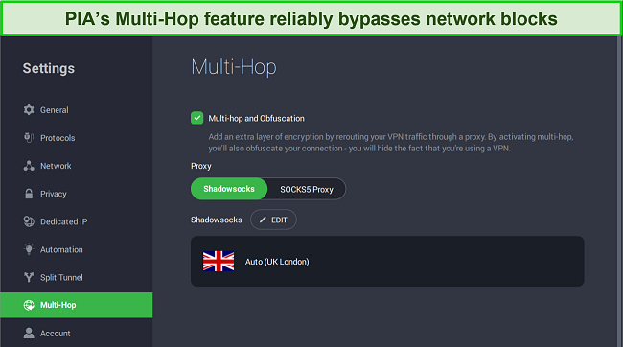This screenshot has width=623, height=347.
Task: Click the Automation lightbulb icon
Action: tap(29, 249)
